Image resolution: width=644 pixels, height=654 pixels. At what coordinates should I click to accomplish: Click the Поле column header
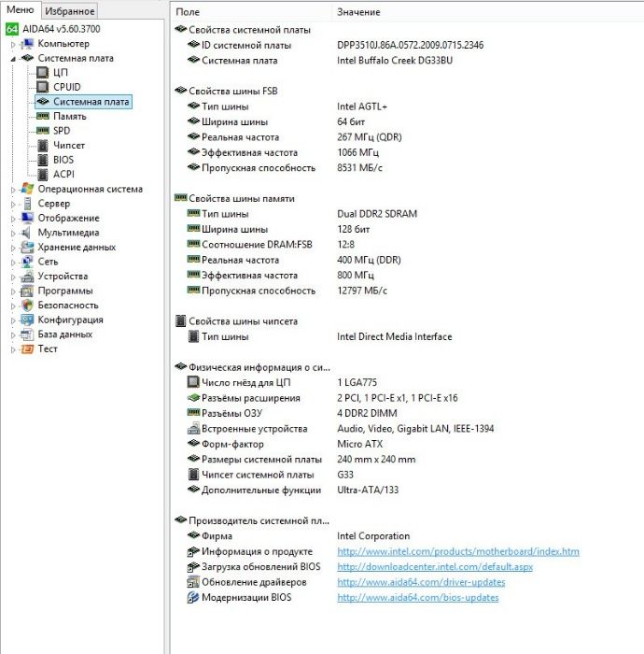251,11
